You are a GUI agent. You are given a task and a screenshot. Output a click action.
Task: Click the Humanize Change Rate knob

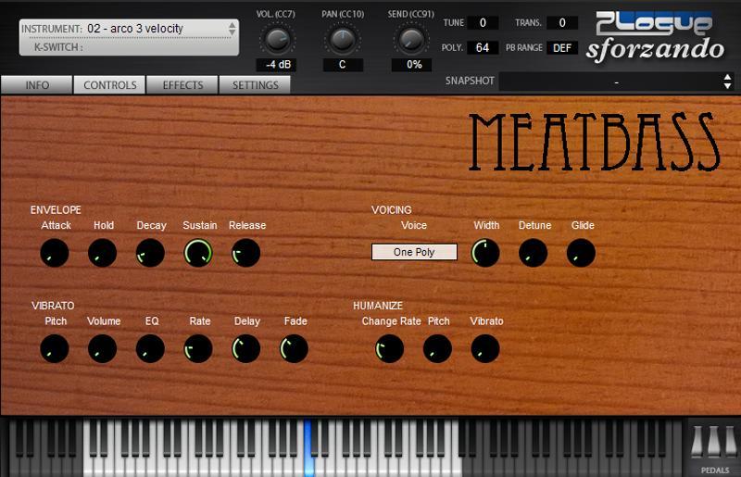[389, 349]
